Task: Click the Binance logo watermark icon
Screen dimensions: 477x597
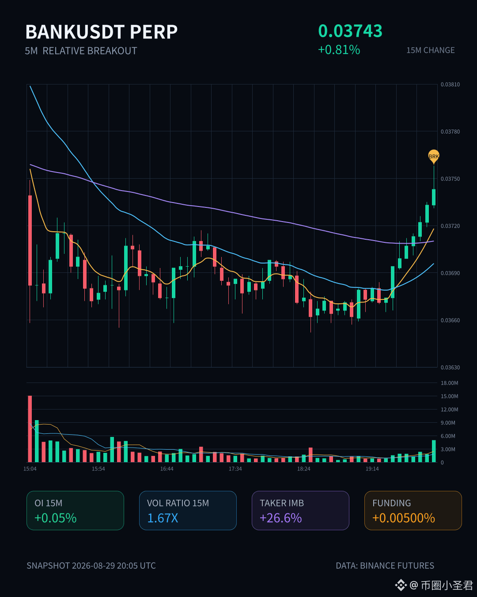Action: pos(401,585)
